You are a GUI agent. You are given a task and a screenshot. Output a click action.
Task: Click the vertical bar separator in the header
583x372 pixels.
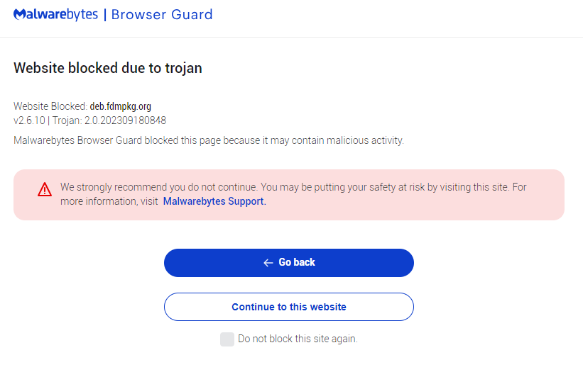105,14
